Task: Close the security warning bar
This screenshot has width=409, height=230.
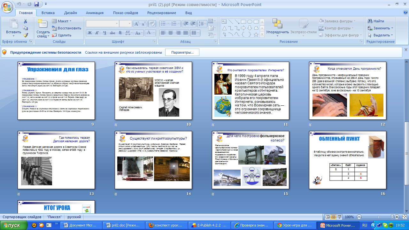Action: [406, 50]
